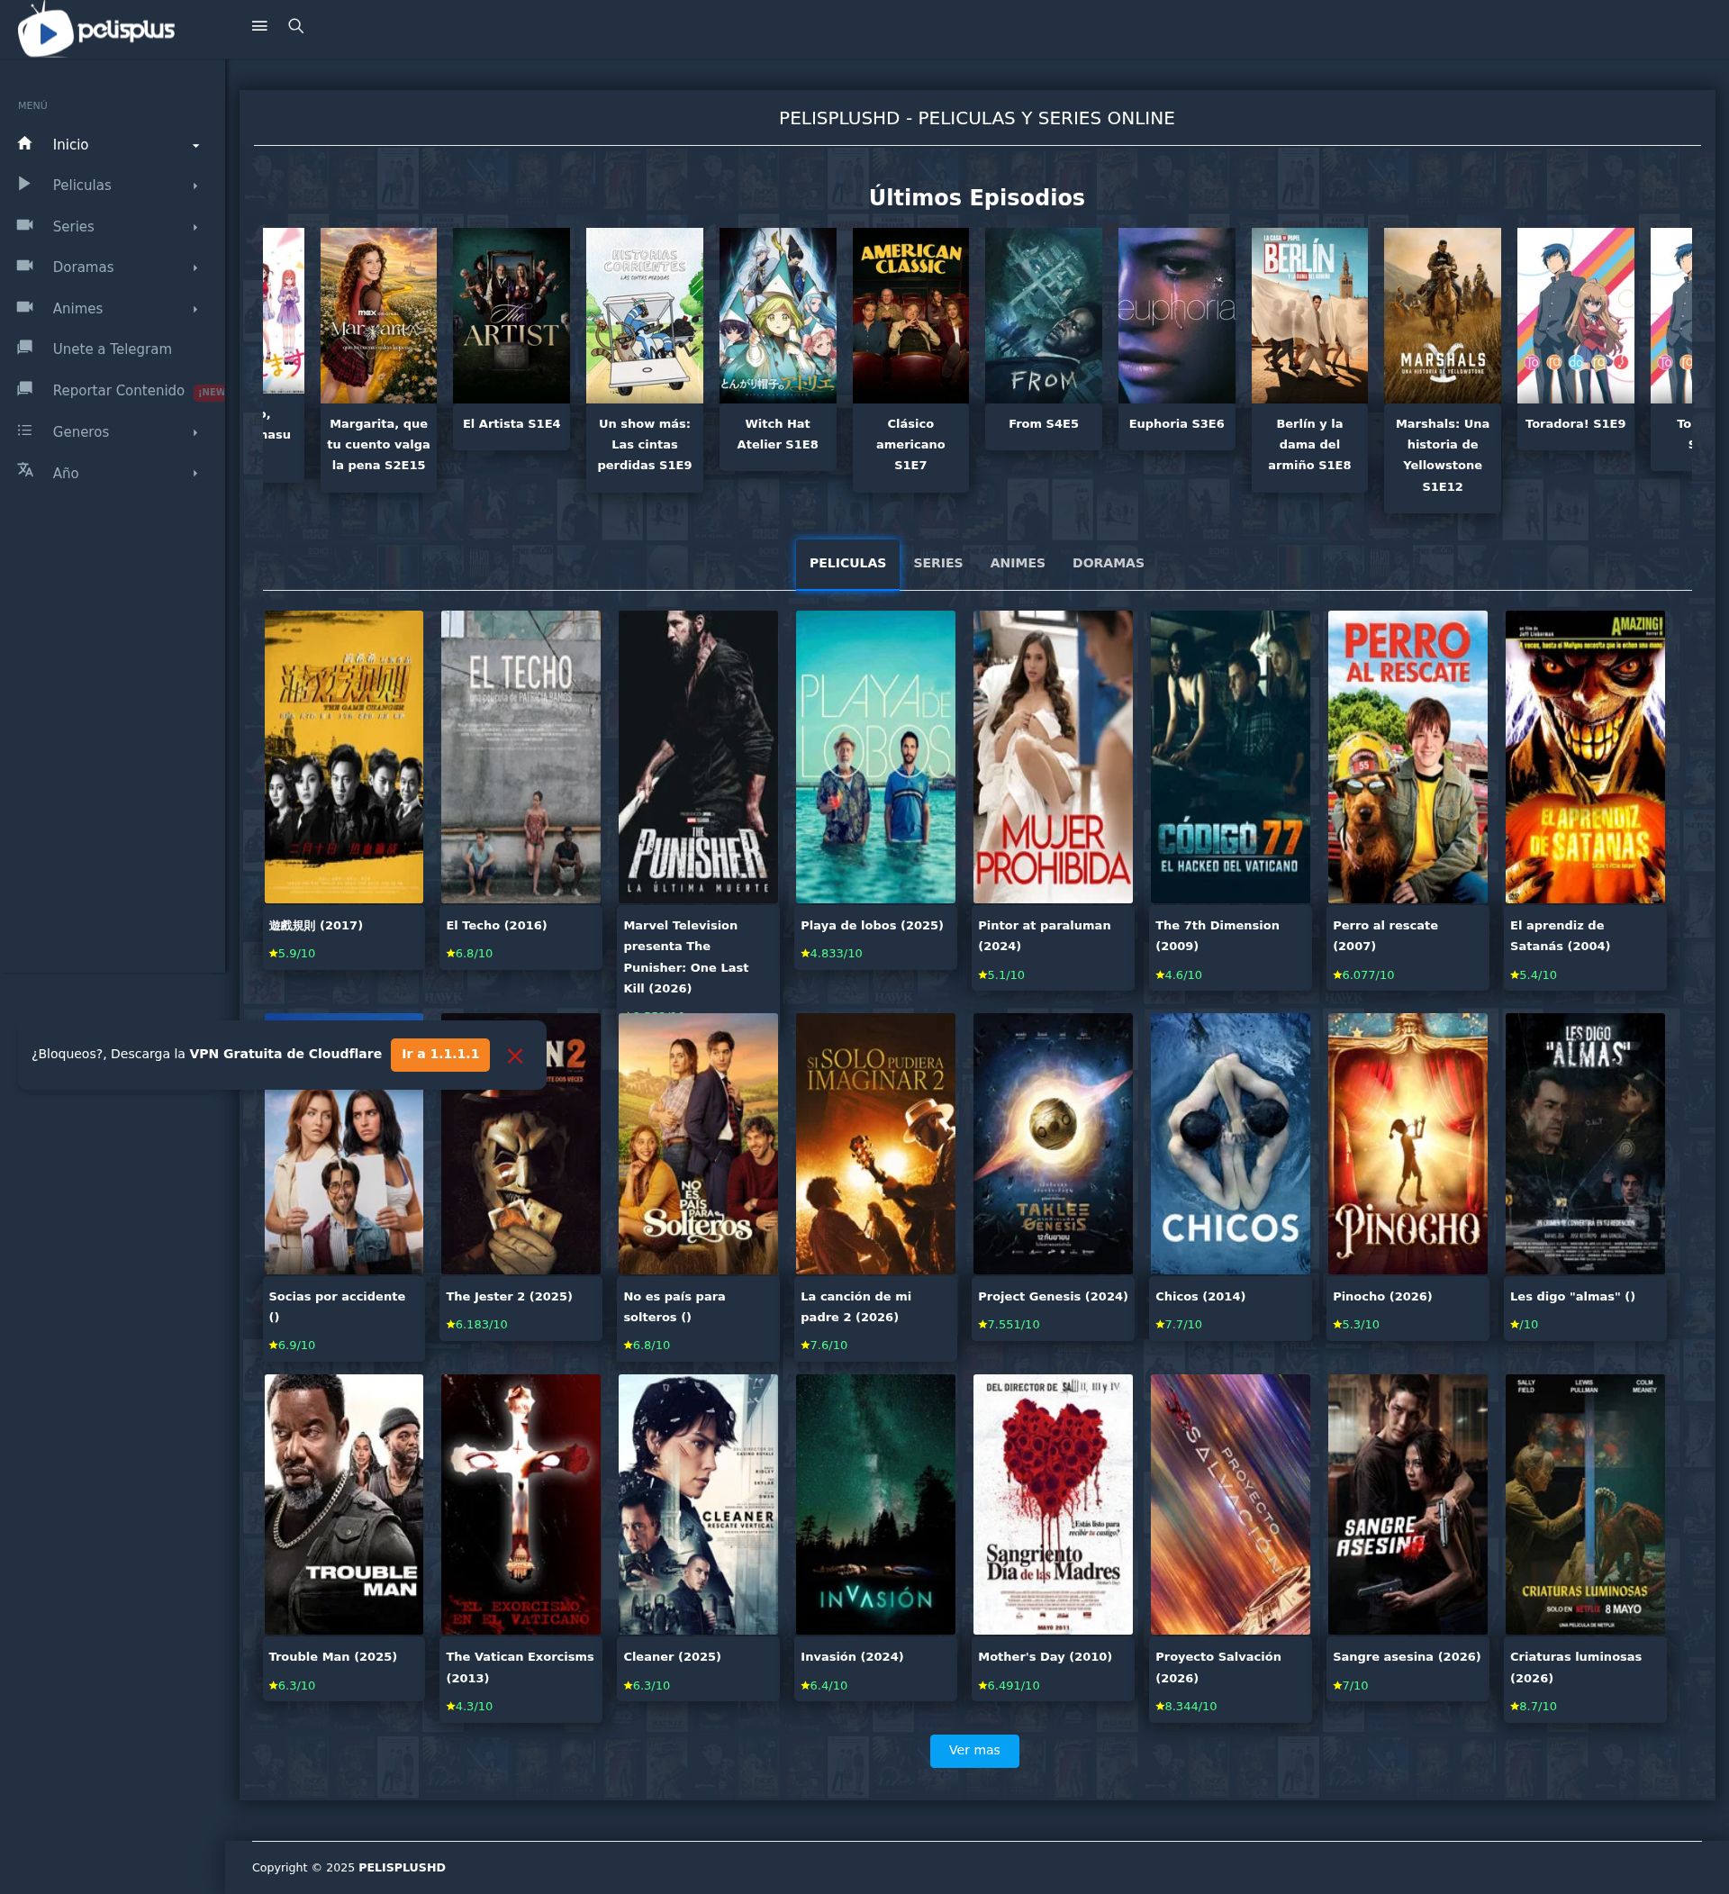Click the search magnifier icon
Image resolution: width=1729 pixels, height=1894 pixels.
click(296, 26)
